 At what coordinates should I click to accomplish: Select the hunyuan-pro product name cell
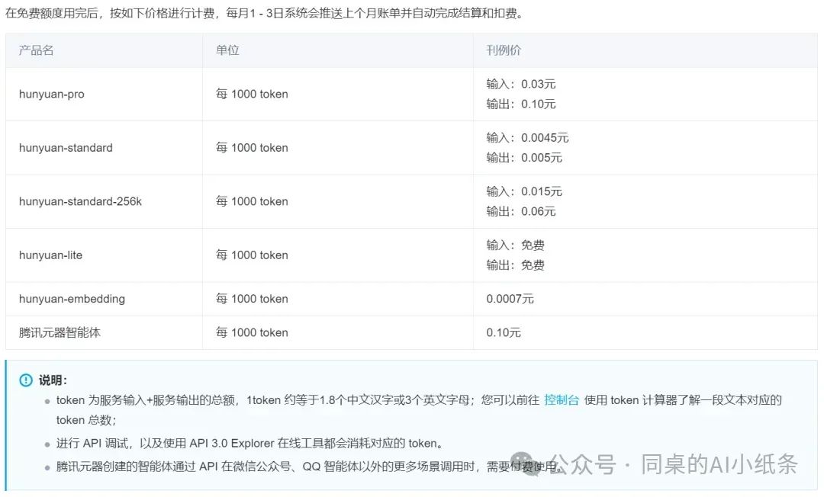pos(104,94)
